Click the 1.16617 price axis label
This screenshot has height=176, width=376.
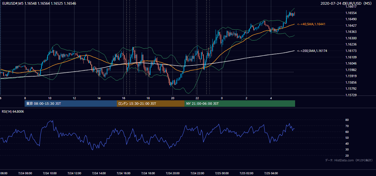coord(351,6)
